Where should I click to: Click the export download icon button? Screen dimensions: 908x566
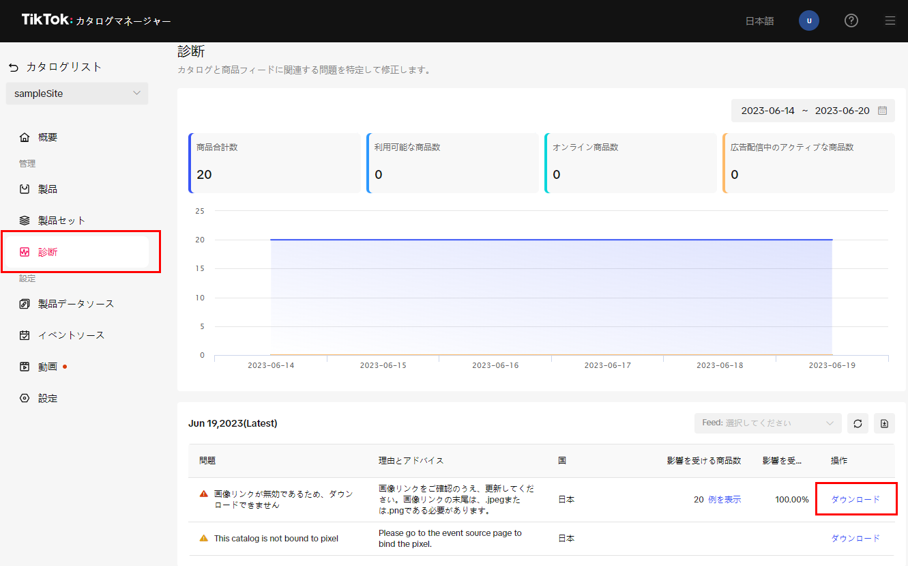coord(885,423)
